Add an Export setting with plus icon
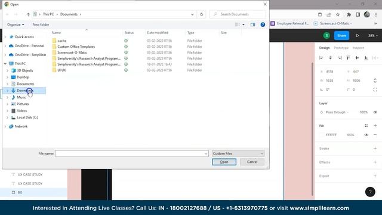Viewport: 382px width, 215px height. tap(375, 176)
